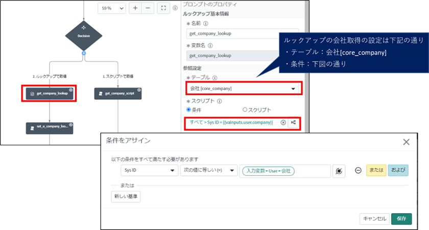Remove the set_u_company_loo... node via its x icon
Image resolution: width=429 pixels, height=230 pixels.
pyautogui.click(x=71, y=125)
